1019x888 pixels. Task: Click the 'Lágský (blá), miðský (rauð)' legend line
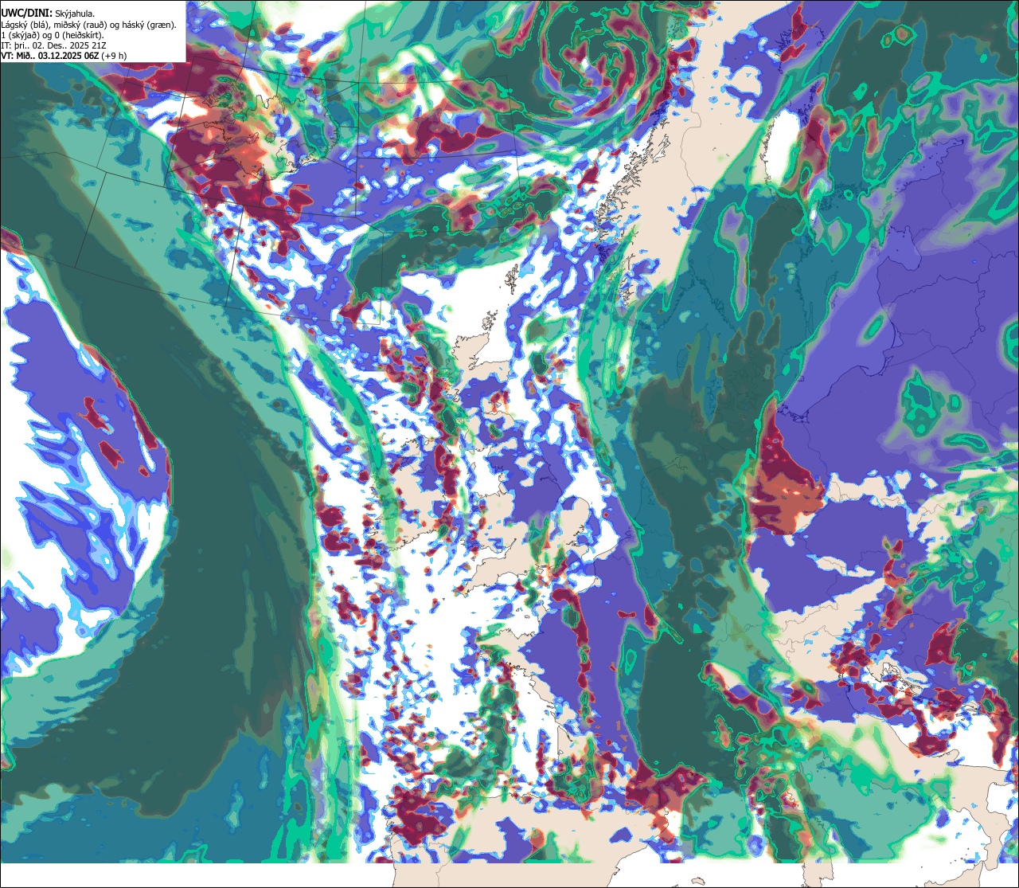tap(88, 25)
